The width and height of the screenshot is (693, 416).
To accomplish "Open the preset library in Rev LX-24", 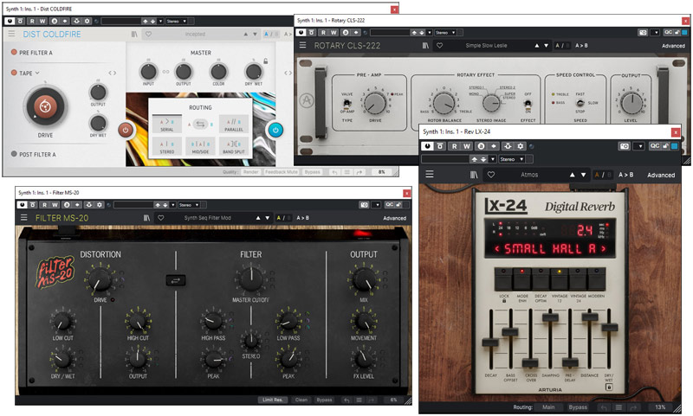I will coord(474,175).
